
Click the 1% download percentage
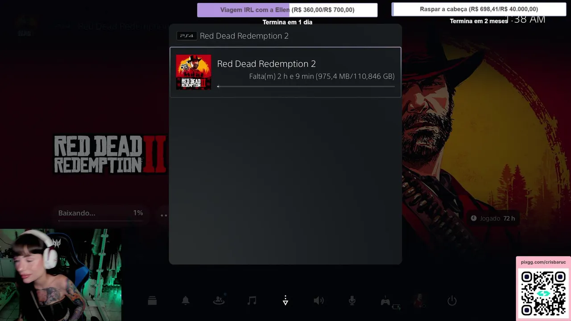tap(138, 213)
